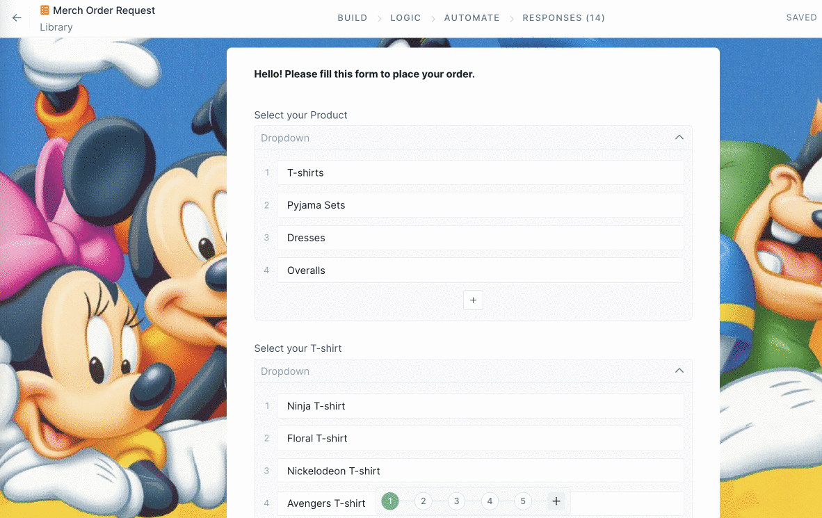Jump to page 2 in the page navigator
822x518 pixels.
coord(423,501)
